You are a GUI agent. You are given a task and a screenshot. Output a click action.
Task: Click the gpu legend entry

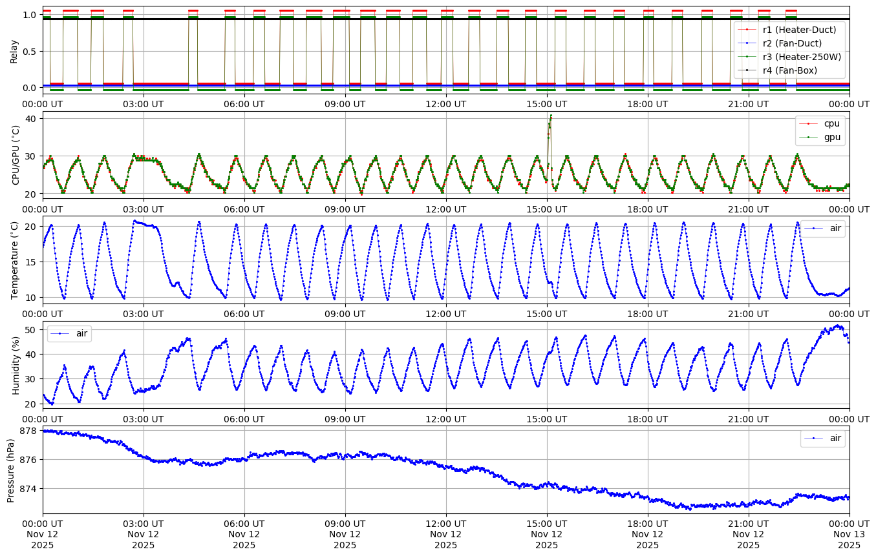830,137
